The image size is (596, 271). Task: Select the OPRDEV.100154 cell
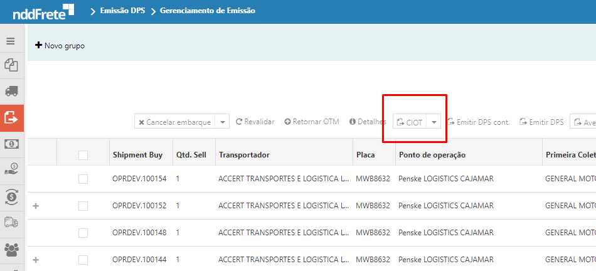tap(139, 179)
